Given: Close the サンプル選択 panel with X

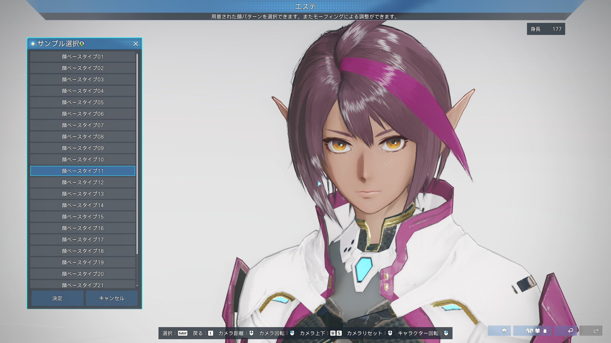Looking at the screenshot, I should (x=136, y=44).
